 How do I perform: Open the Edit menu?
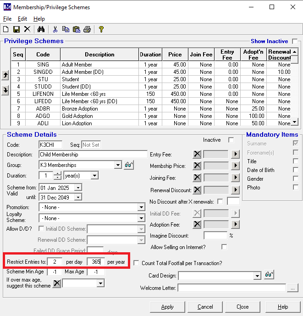click(x=22, y=19)
